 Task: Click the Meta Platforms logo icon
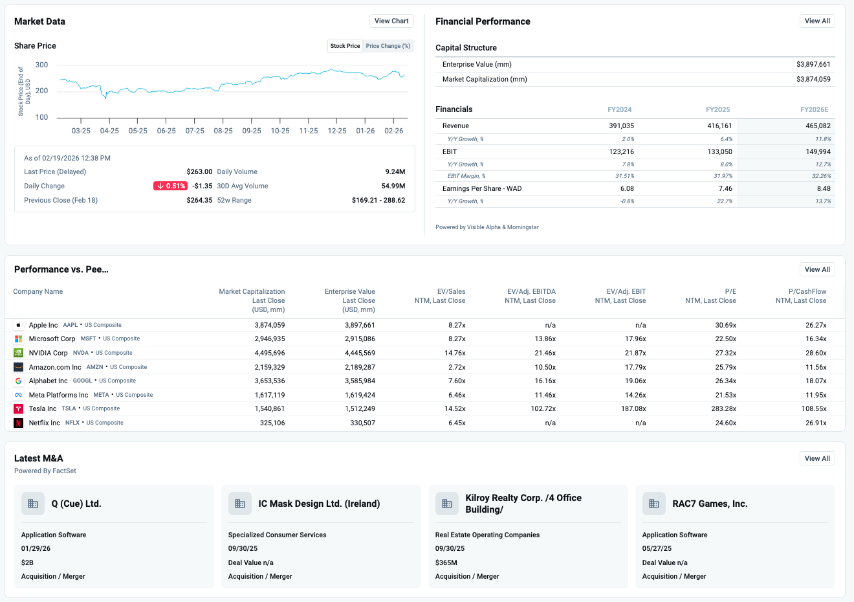[x=19, y=395]
